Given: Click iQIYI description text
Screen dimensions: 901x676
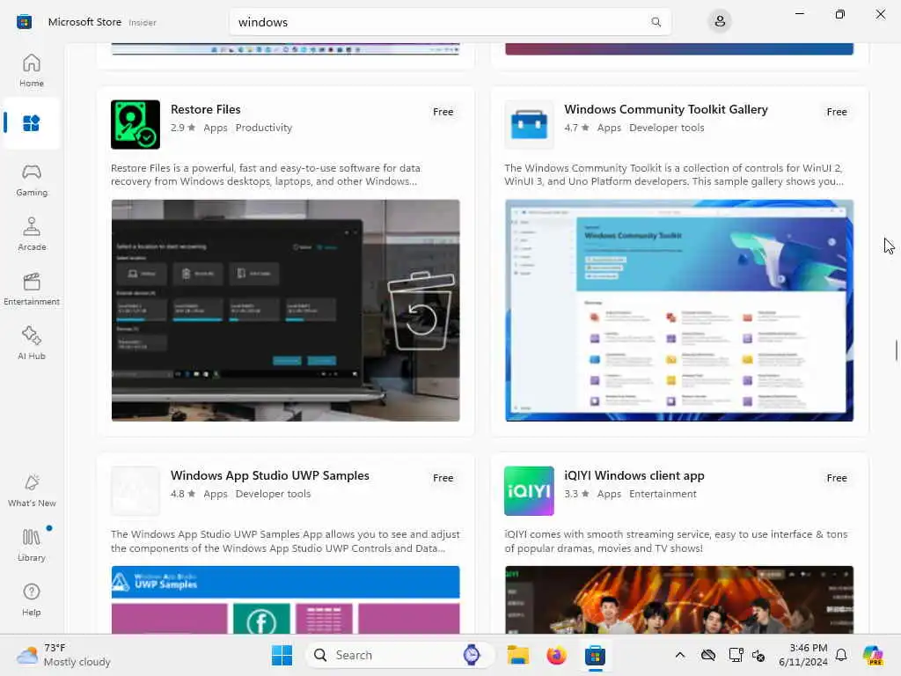Looking at the screenshot, I should click(676, 541).
